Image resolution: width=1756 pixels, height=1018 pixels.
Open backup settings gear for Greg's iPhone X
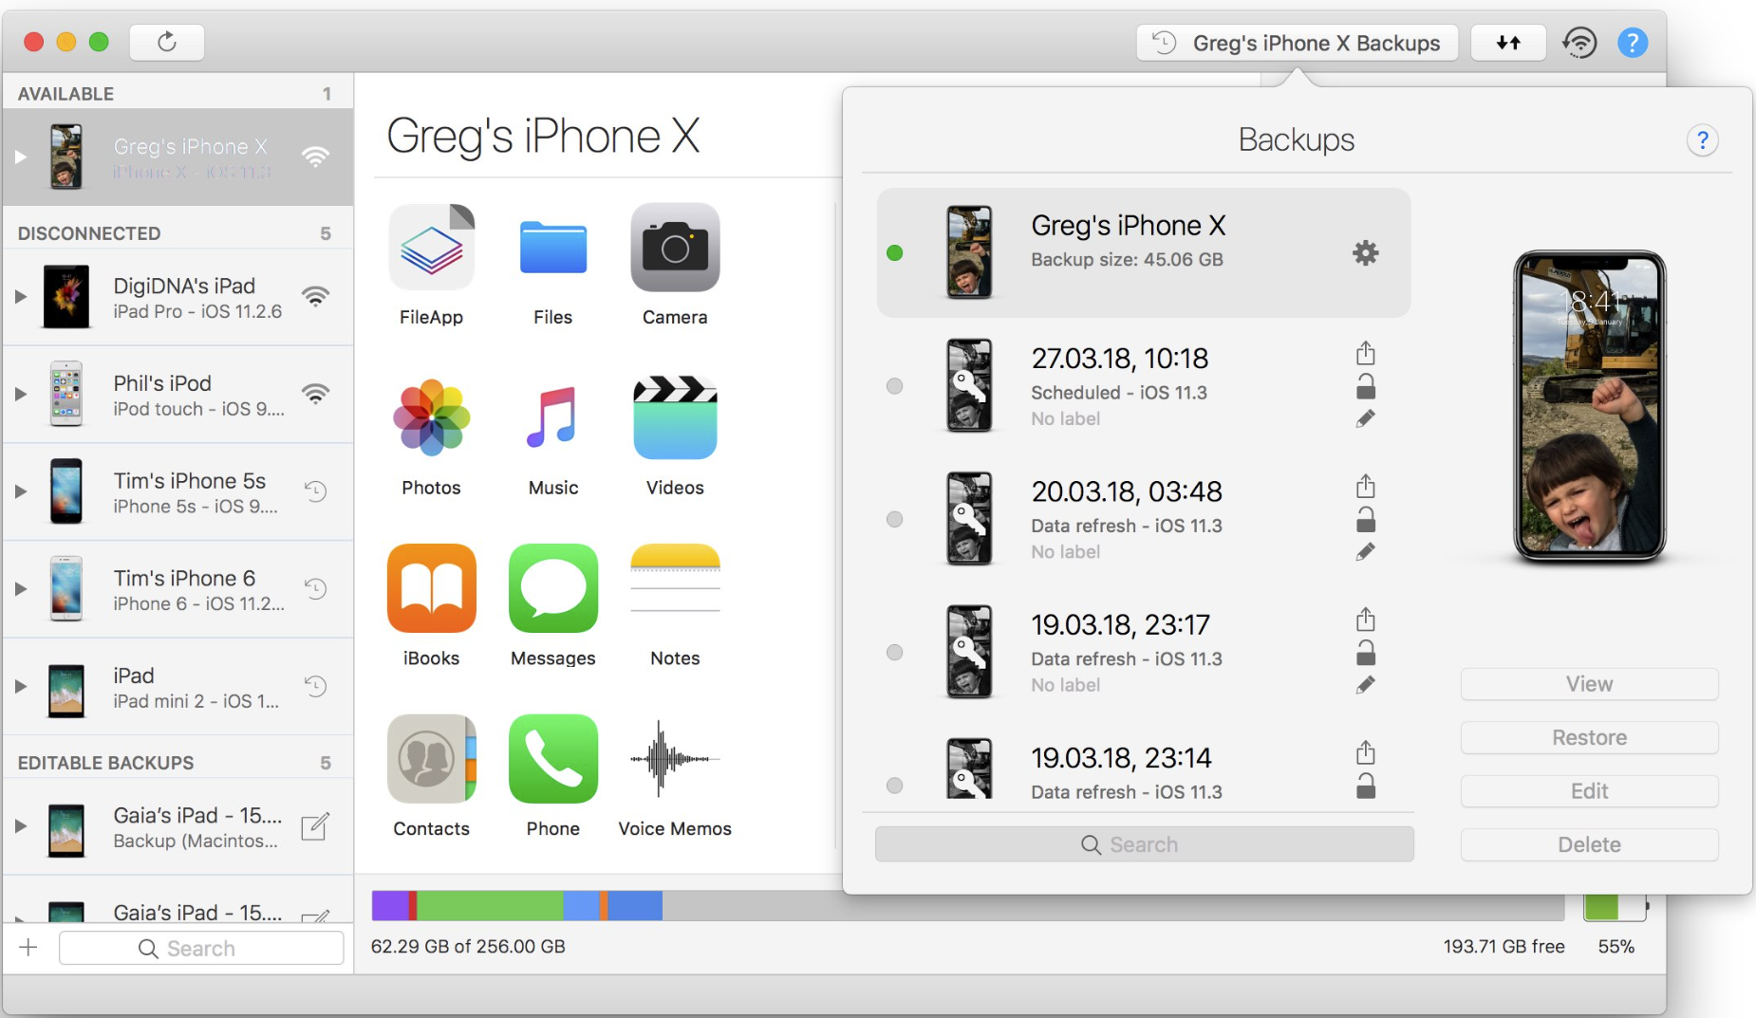pyautogui.click(x=1365, y=253)
